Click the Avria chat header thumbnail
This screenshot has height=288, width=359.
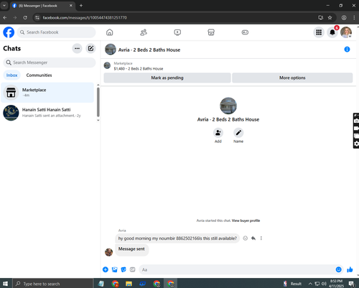pos(111,50)
